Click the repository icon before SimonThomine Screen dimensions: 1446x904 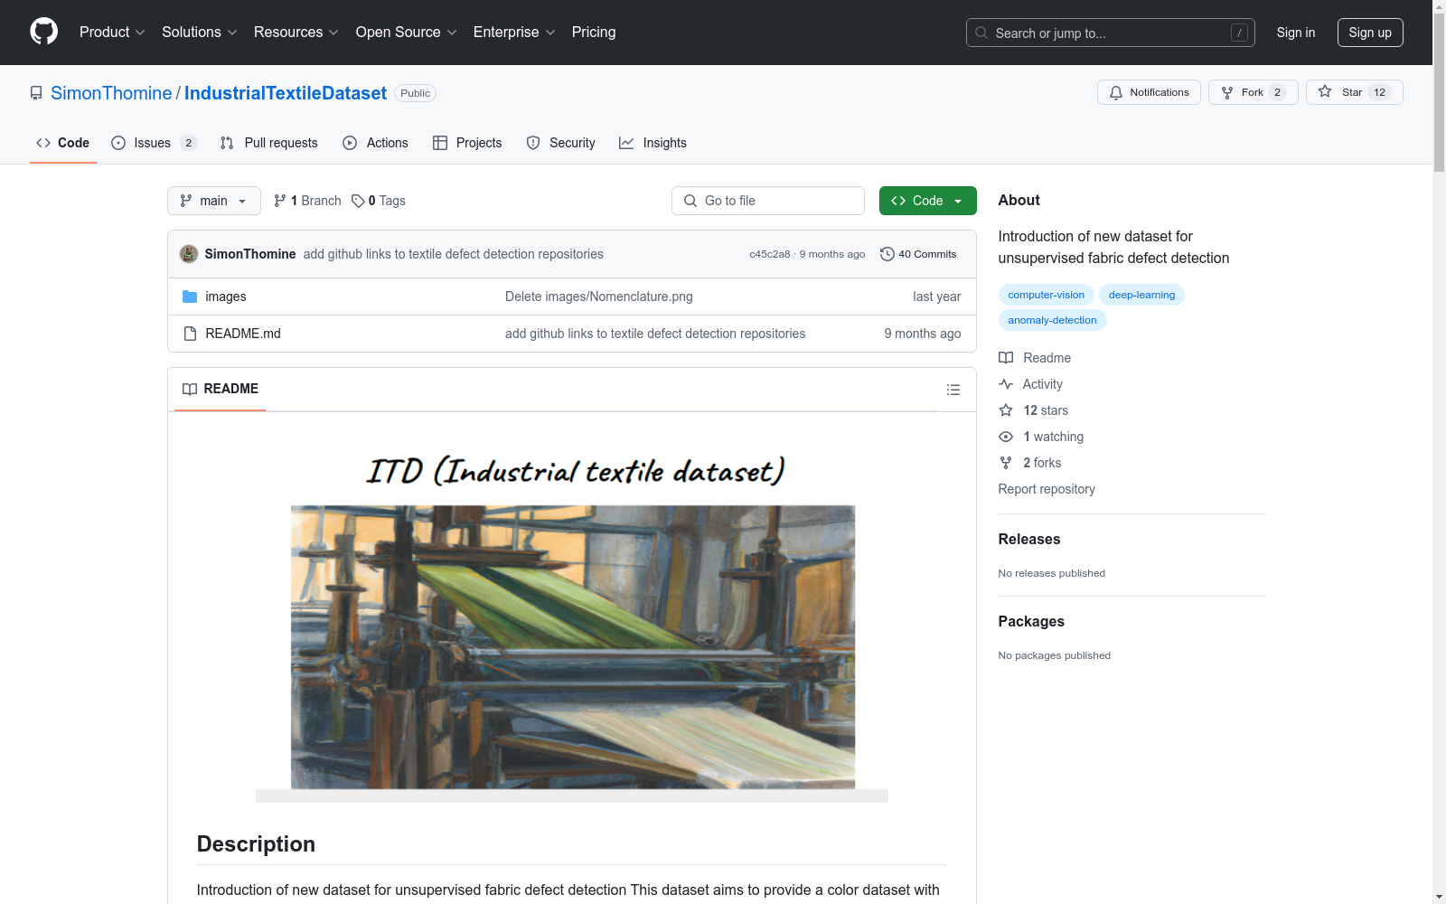pos(36,93)
